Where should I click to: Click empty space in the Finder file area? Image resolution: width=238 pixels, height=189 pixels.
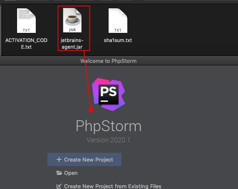pos(182,30)
